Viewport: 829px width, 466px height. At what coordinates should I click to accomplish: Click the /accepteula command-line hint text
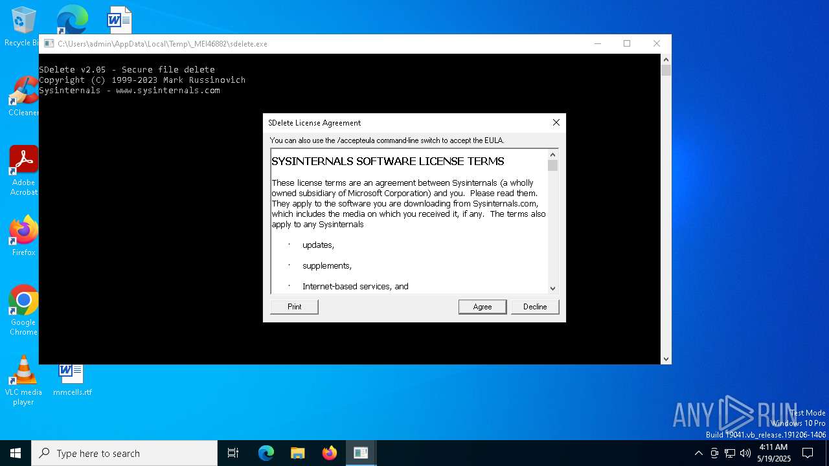[x=387, y=140]
